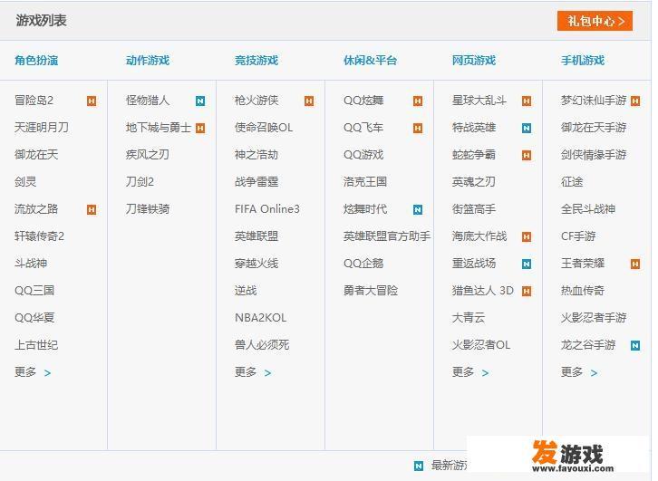This screenshot has height=481, width=658.
Task: Open the 使命召唤OL link
Action: click(264, 128)
